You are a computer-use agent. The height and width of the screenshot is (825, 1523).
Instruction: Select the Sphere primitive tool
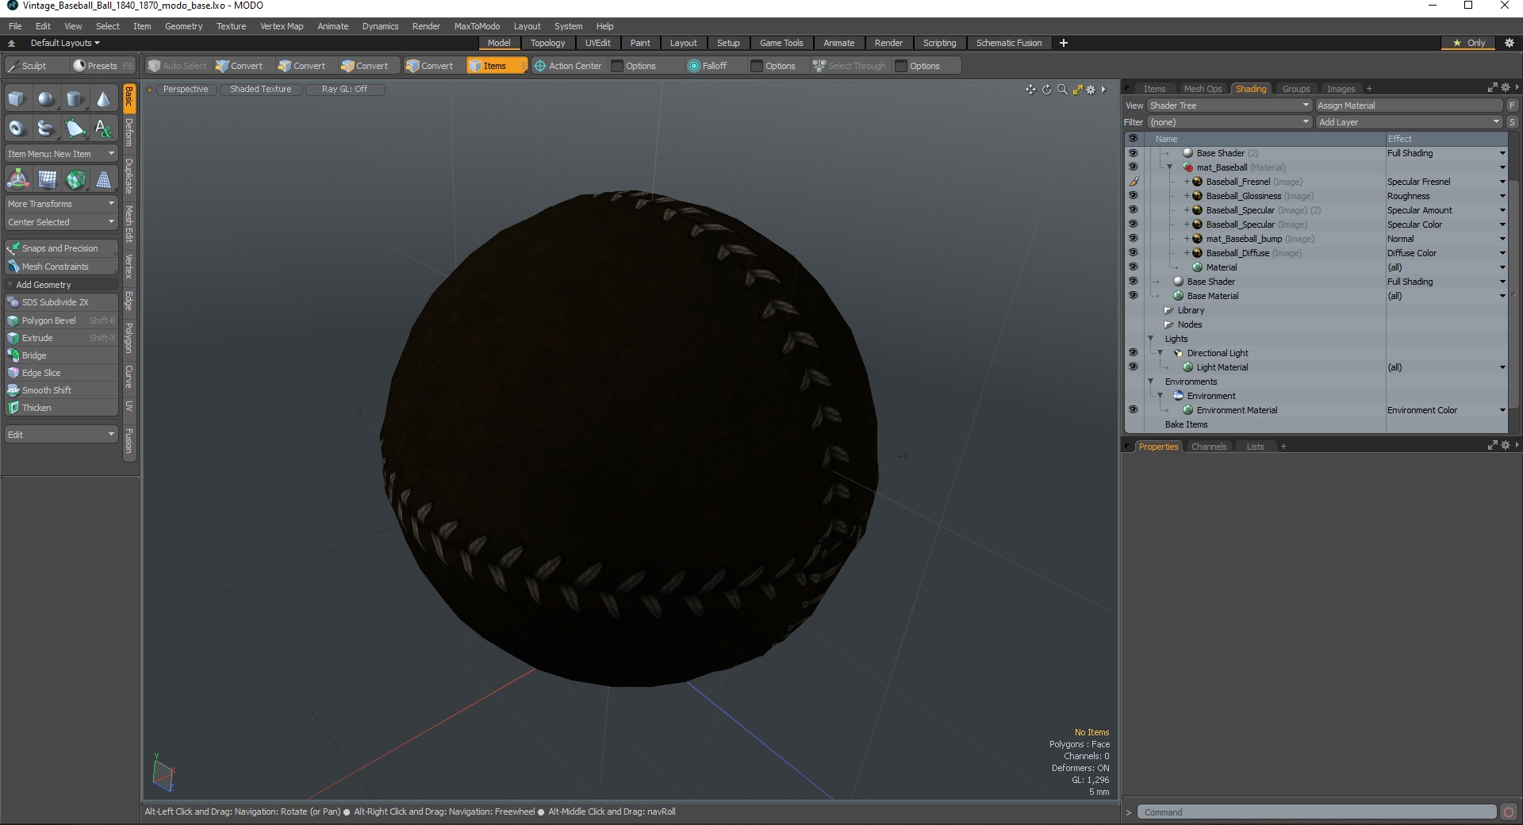pos(46,99)
